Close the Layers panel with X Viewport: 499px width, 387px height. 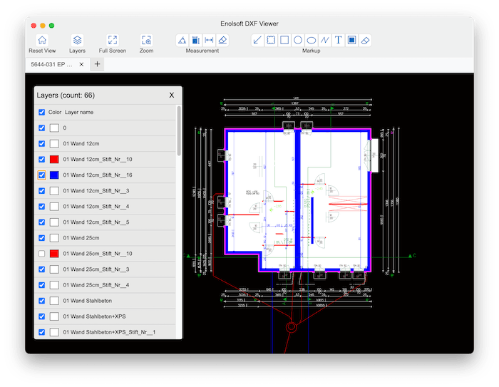(171, 95)
